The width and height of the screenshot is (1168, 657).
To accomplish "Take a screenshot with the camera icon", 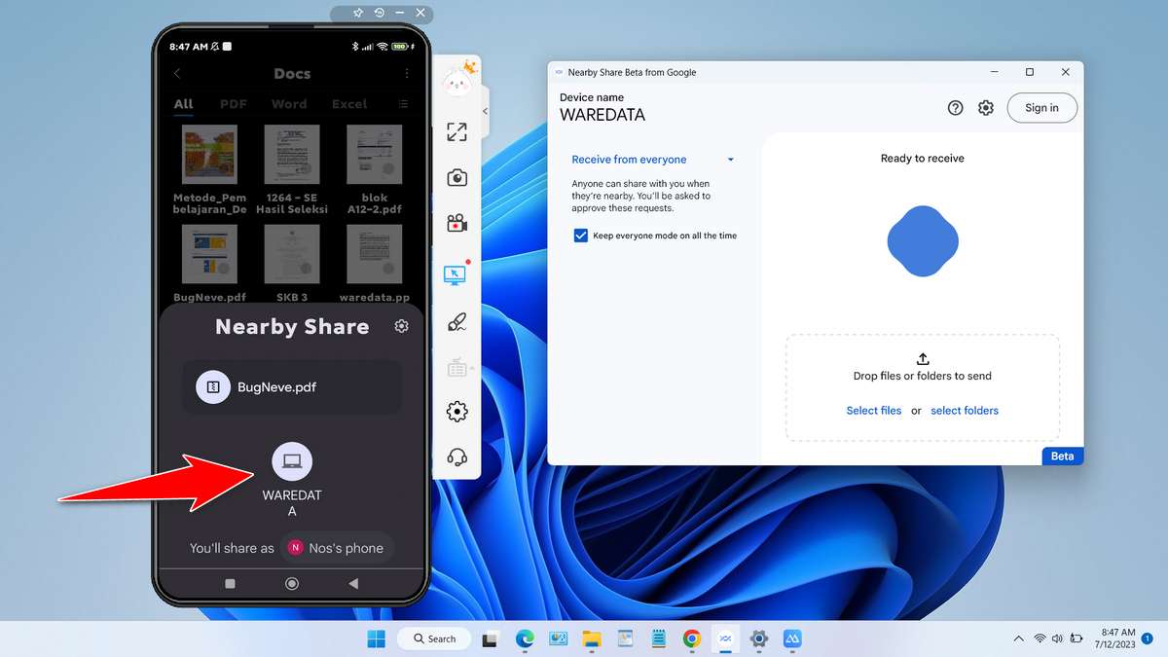I will point(456,177).
